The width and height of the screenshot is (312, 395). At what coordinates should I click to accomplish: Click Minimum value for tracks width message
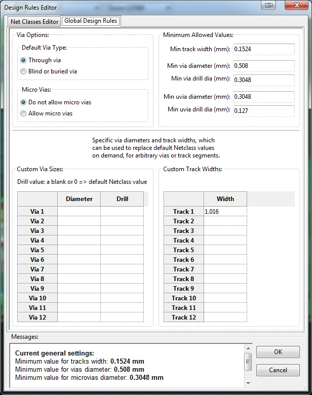(80, 361)
